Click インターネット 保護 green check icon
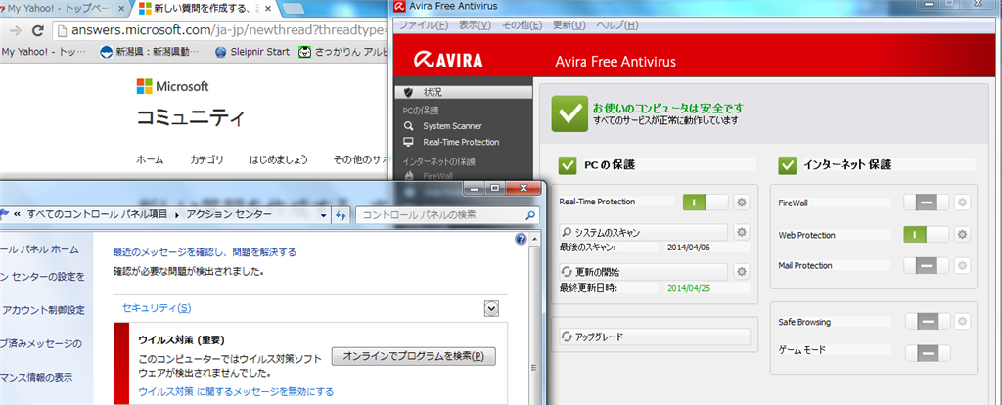Screen dimensions: 1002x405 (788, 164)
